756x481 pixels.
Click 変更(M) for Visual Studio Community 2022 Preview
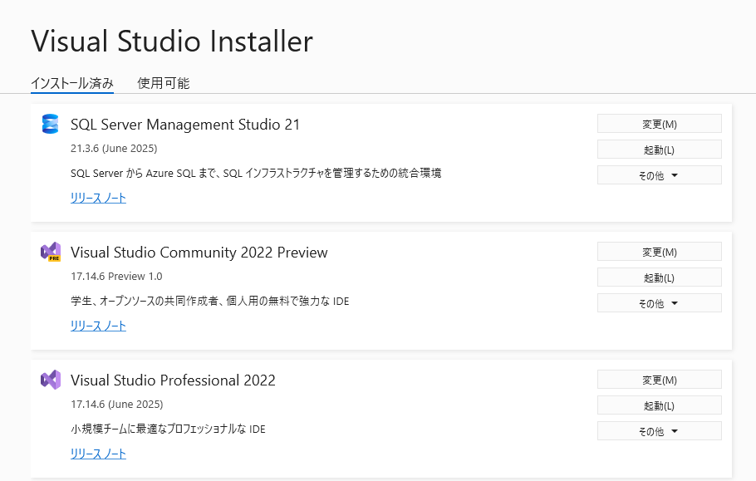pyautogui.click(x=659, y=252)
